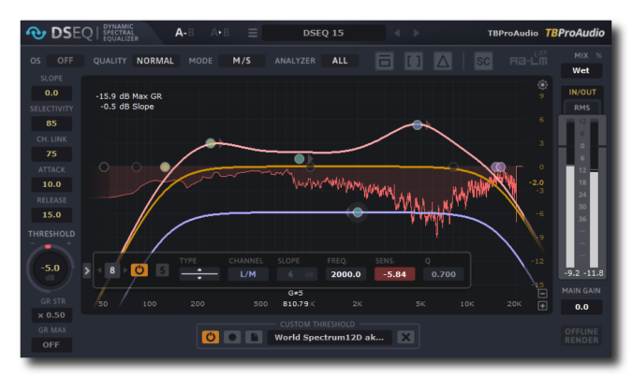Zoom out graph with minus icon
The image size is (632, 378).
(x=542, y=294)
